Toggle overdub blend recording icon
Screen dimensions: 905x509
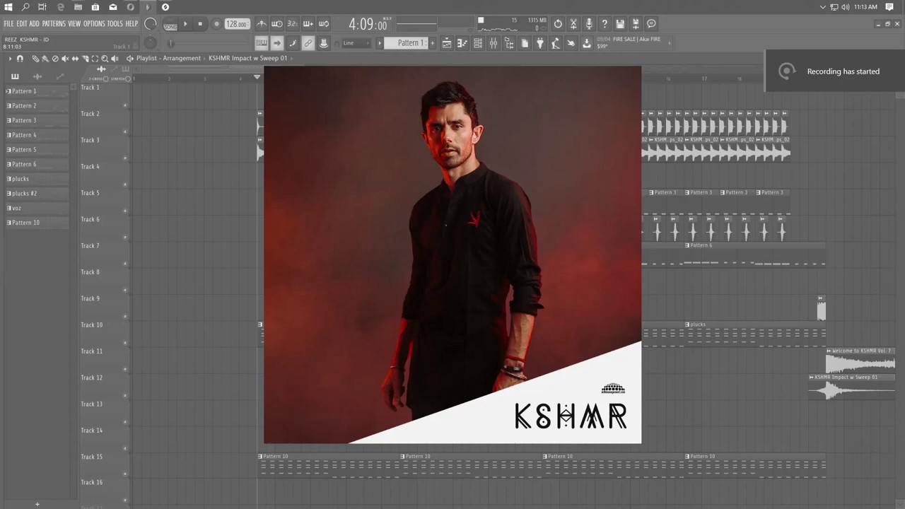coord(308,24)
